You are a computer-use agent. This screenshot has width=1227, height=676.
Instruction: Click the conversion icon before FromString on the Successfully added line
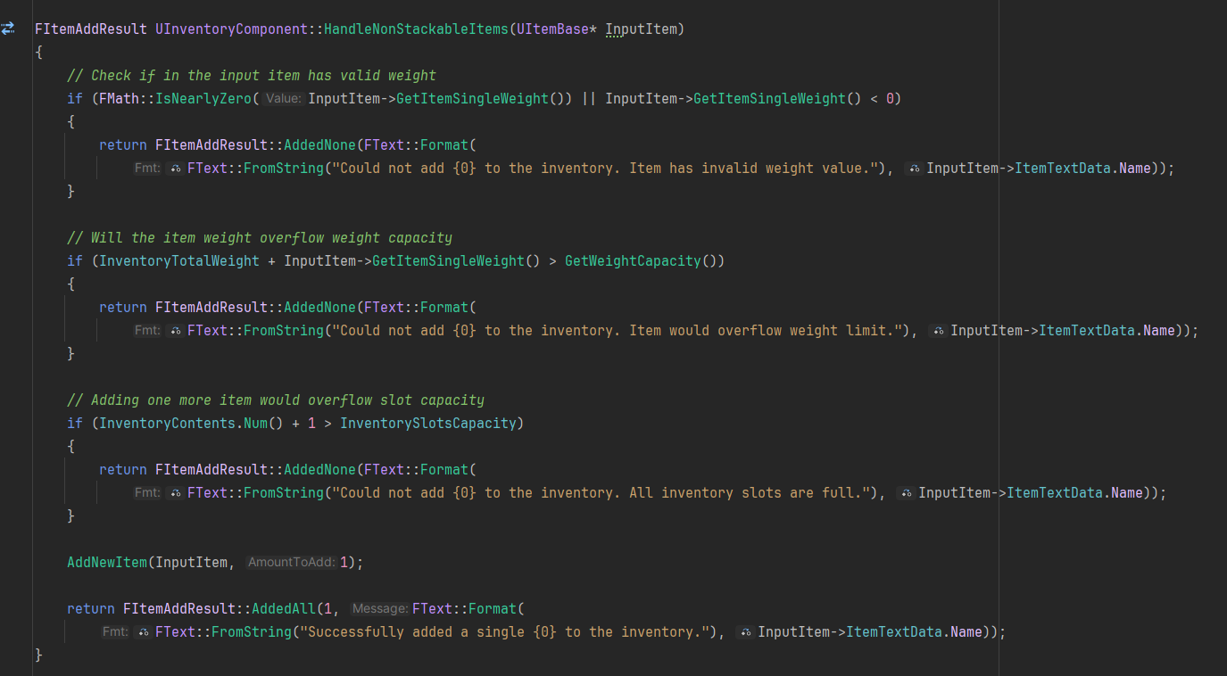coord(144,631)
